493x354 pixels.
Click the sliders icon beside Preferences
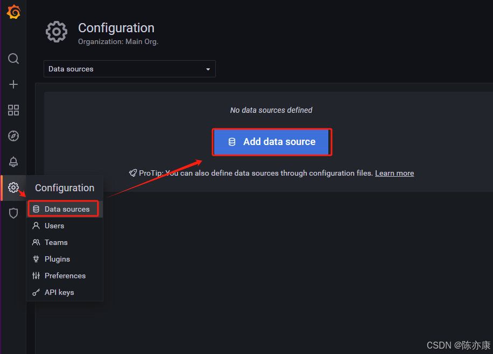tap(36, 276)
